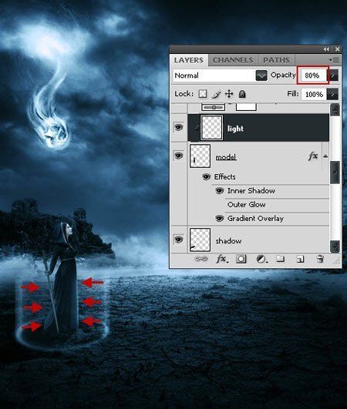This screenshot has height=409, width=347.
Task: Open the Fill slider arrow
Action: click(332, 94)
